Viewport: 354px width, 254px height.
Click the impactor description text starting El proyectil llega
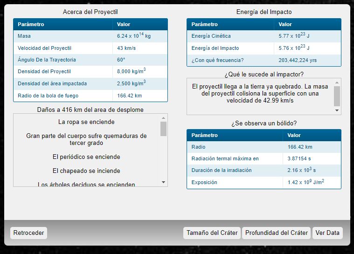pos(260,93)
